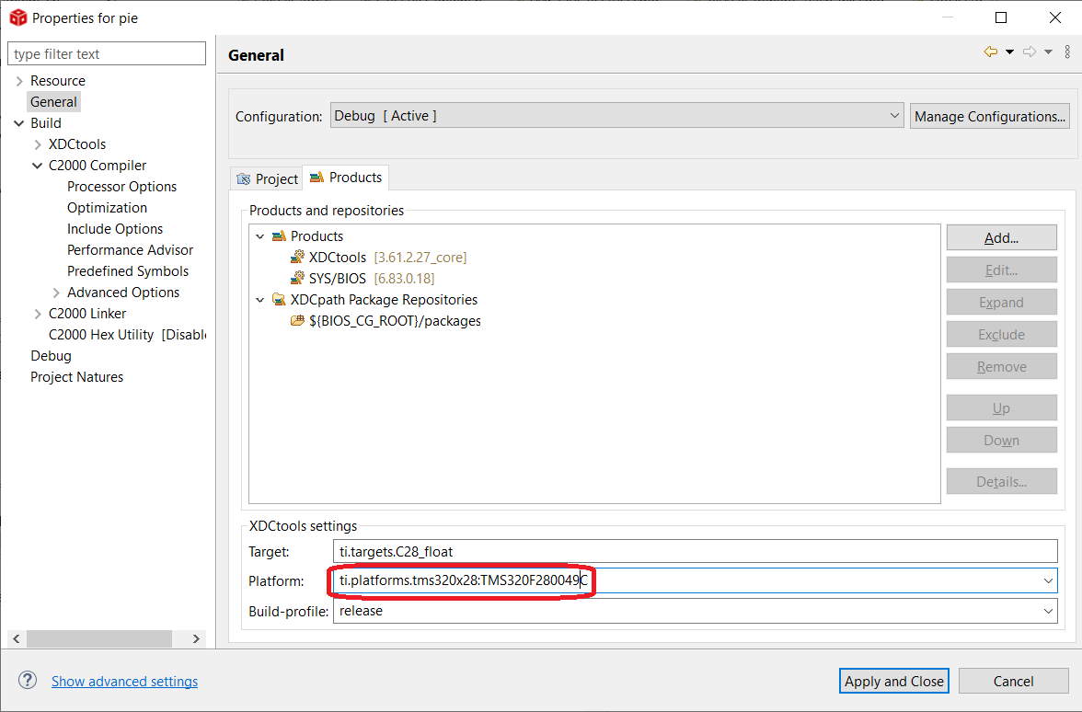Screen dimensions: 1082x712
Task: Click the XDCtools product icon
Action: [297, 258]
